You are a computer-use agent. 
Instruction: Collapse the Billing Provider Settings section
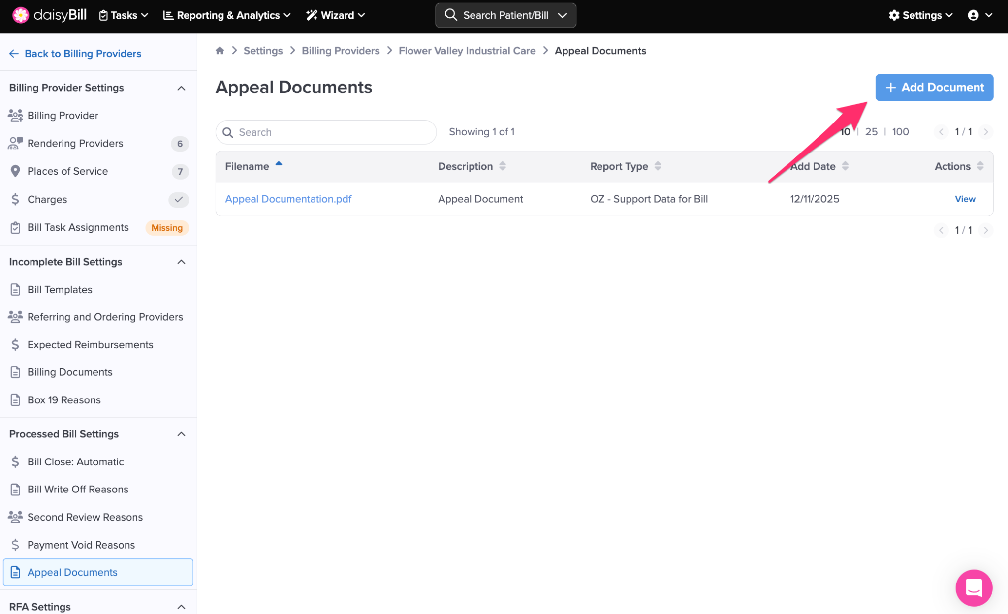click(x=181, y=88)
